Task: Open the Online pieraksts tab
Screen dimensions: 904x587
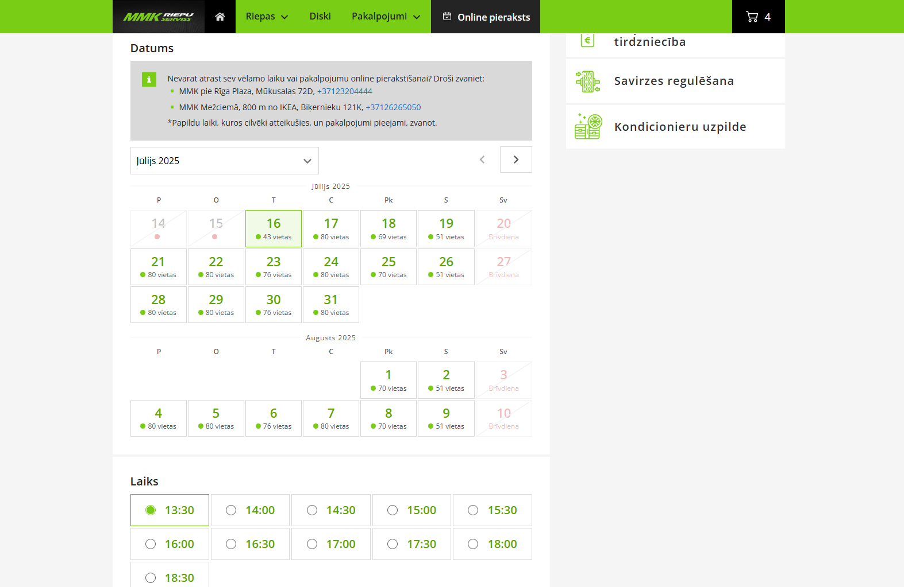Action: [x=486, y=17]
